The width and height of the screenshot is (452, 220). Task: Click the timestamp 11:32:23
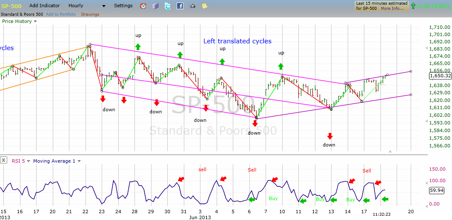click(381, 214)
